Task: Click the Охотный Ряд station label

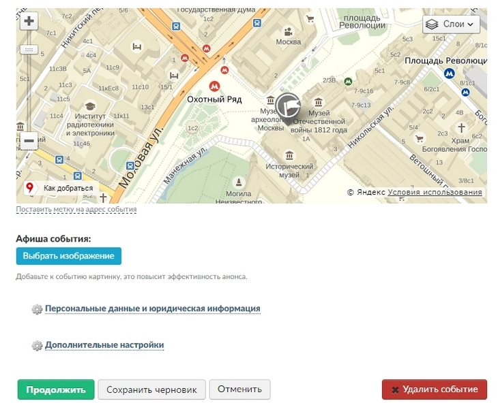Action: coord(214,99)
